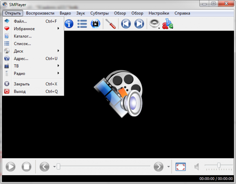The width and height of the screenshot is (236, 184).
Task: Expand the Диск submenu arrow
Action: click(x=59, y=51)
